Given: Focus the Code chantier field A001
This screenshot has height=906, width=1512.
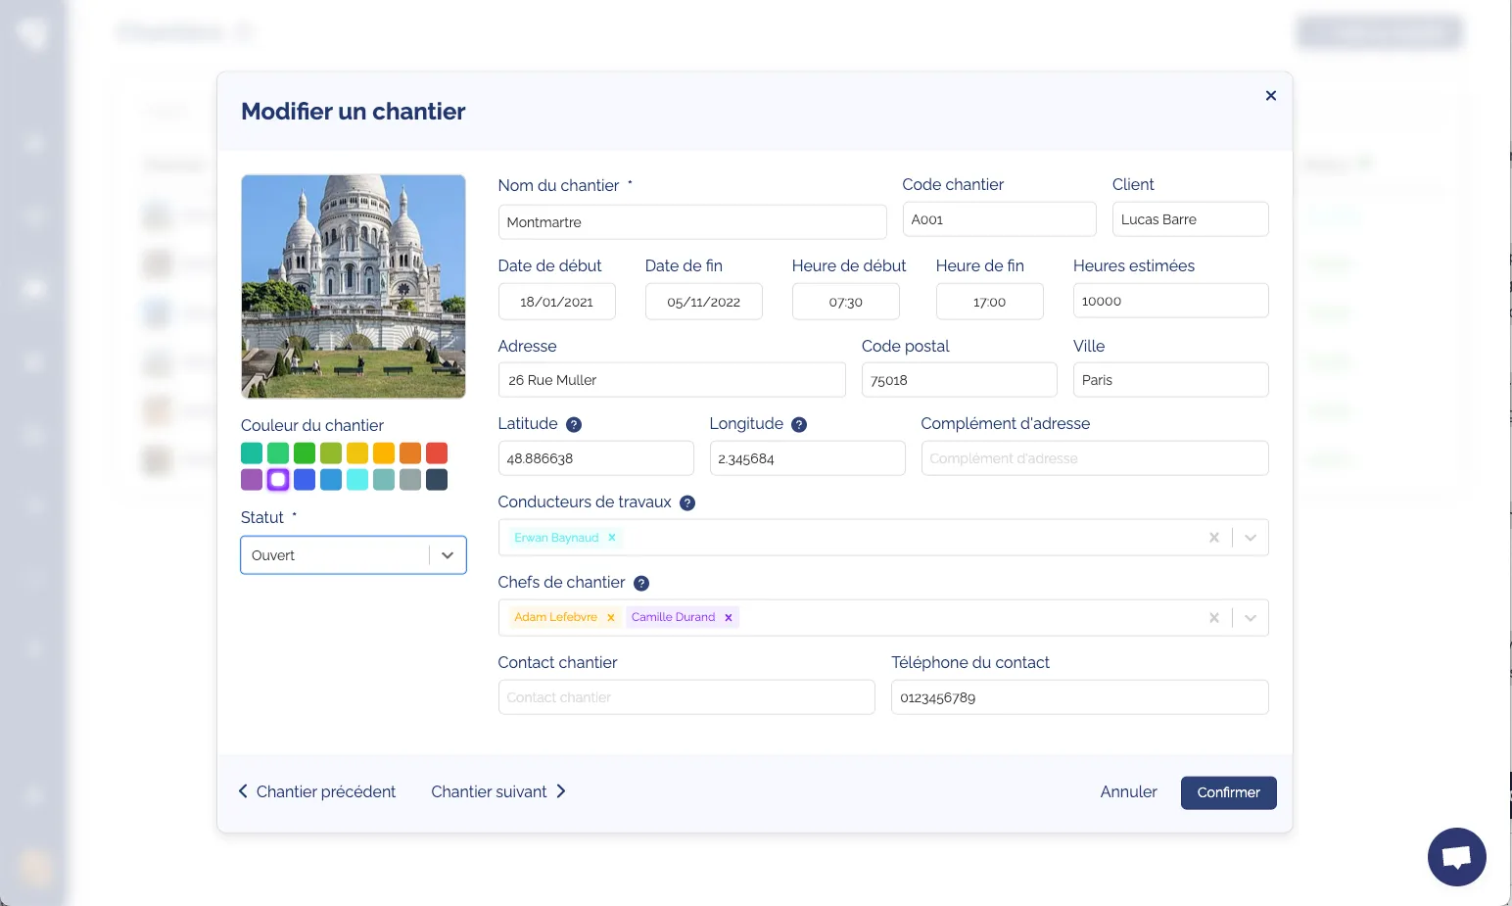Looking at the screenshot, I should 999,219.
